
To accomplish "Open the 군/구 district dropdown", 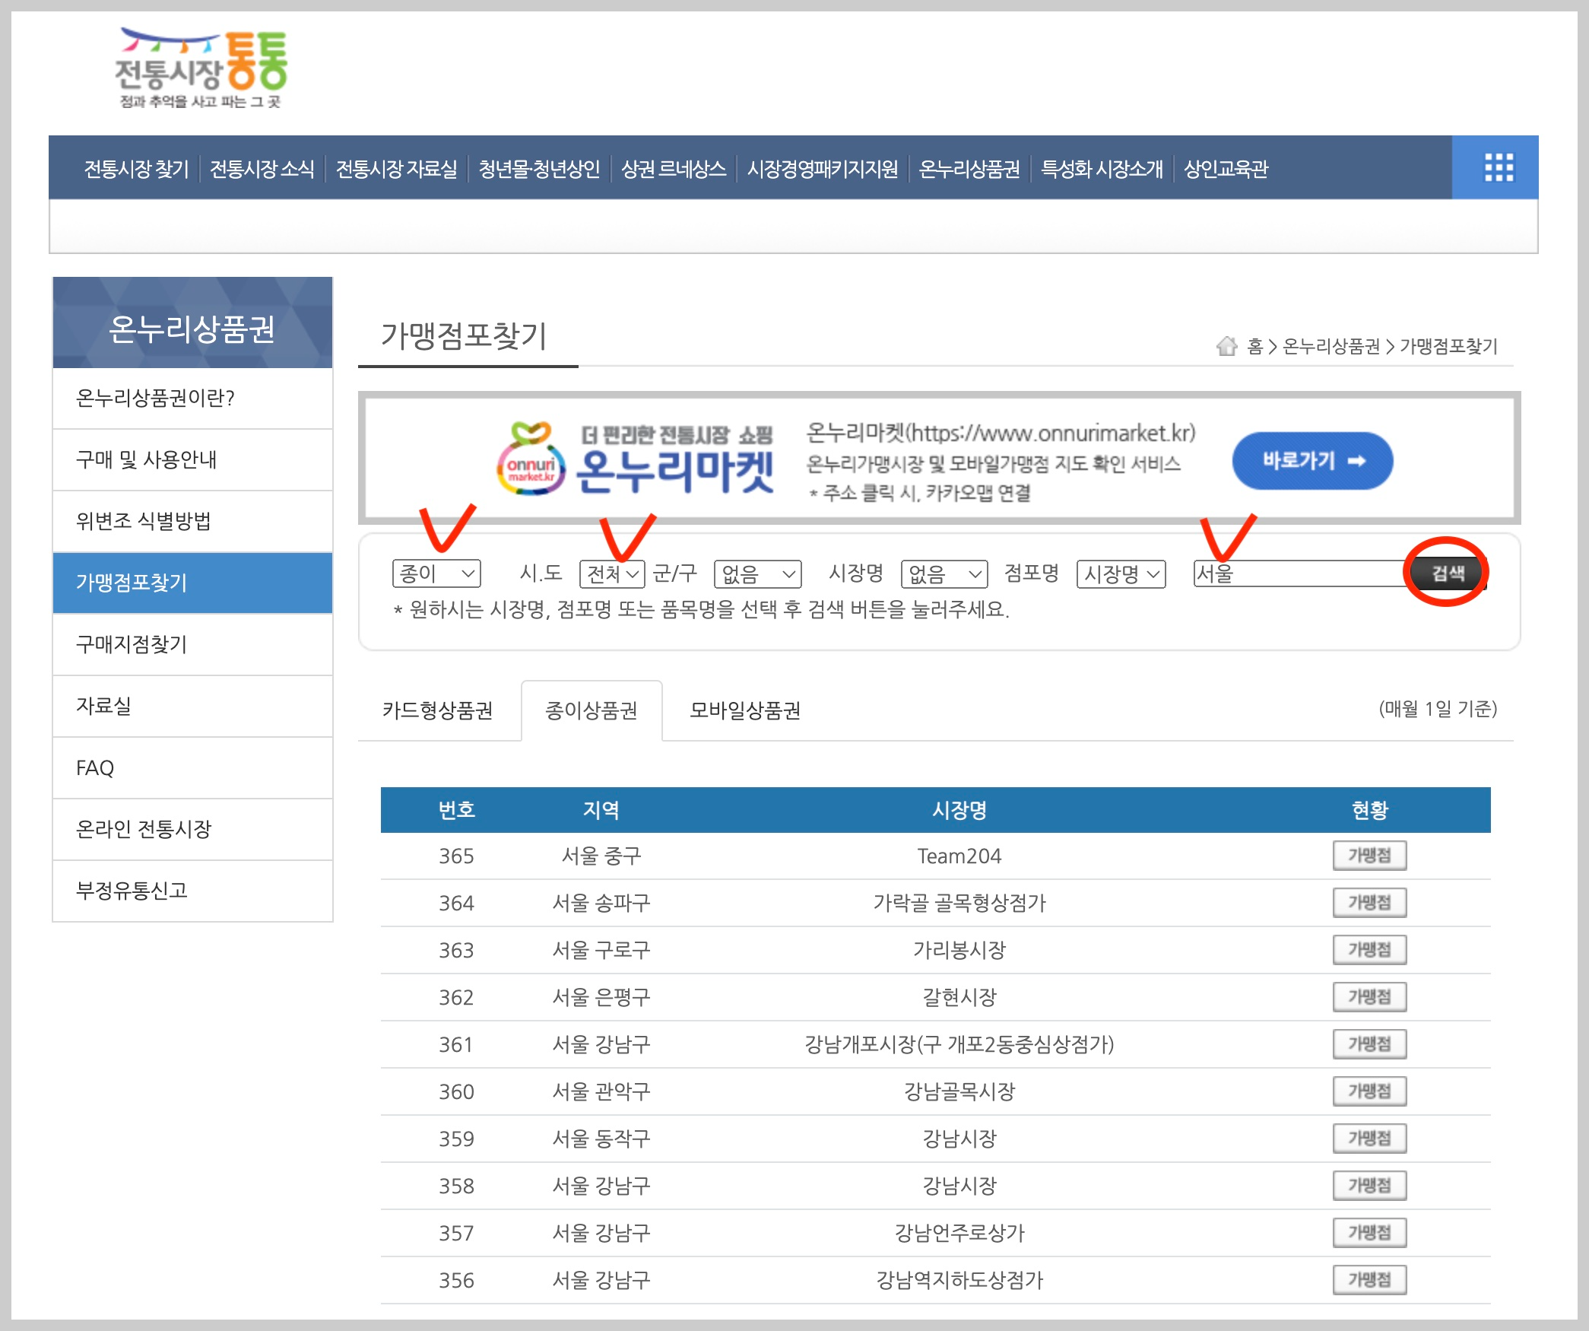I will (757, 573).
